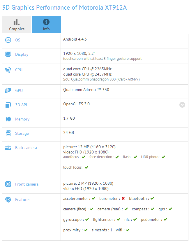The image size is (189, 241).
Task: Click the HDR photo green checkmark
Action: click(163, 157)
